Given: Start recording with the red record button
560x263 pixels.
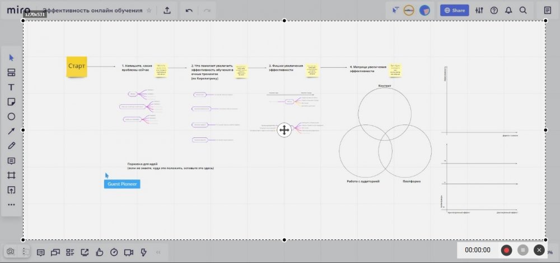Looking at the screenshot, I should click(506, 250).
